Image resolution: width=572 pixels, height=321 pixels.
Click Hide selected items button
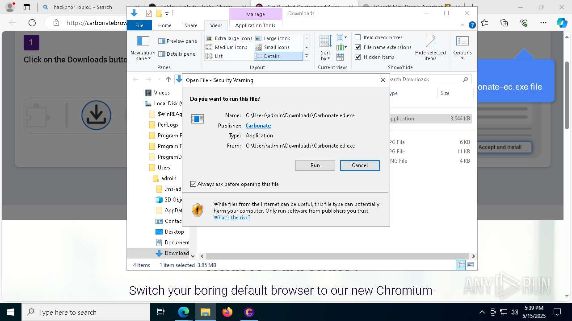[430, 48]
